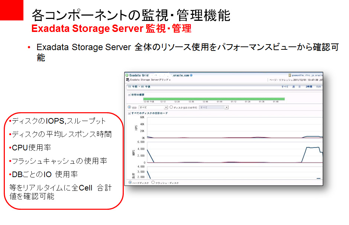The width and height of the screenshot is (349, 225).
Task: Select the フラッシュ・ディスク radio button
Action: [153, 183]
